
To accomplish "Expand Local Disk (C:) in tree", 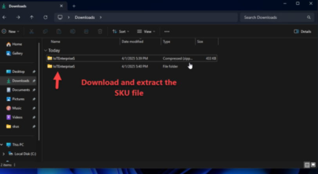I will pos(4,154).
